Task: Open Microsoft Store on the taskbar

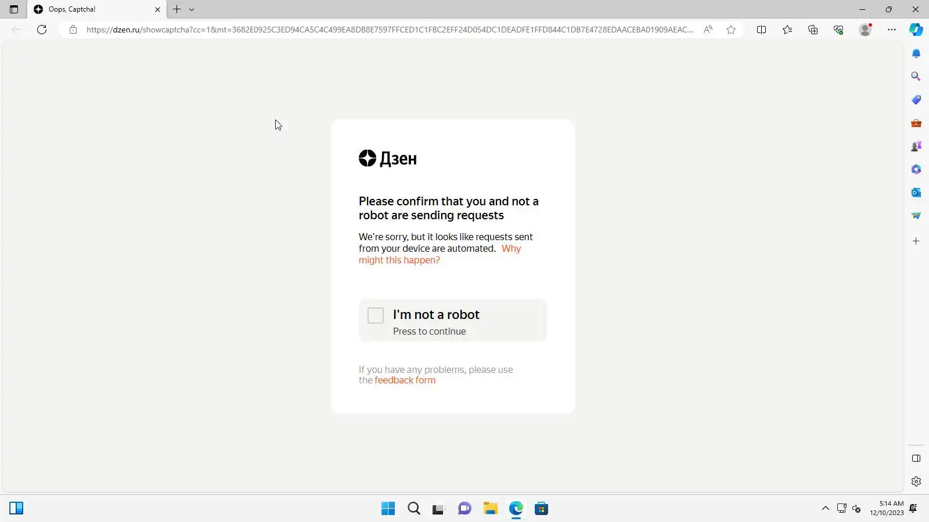Action: (542, 509)
